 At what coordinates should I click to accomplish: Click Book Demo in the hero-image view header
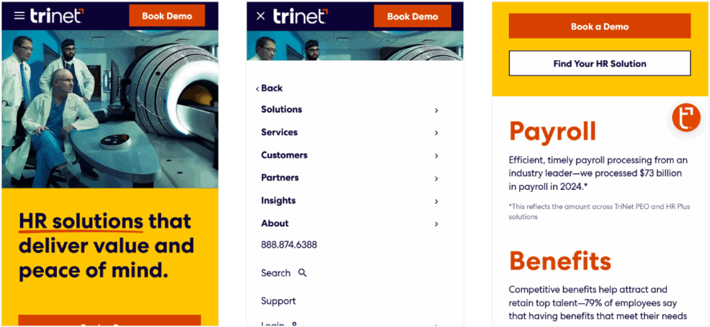[167, 16]
